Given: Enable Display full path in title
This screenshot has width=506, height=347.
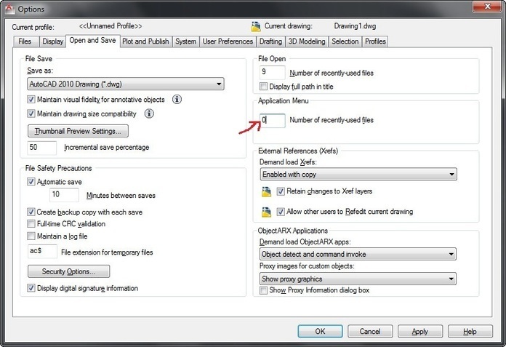Looking at the screenshot, I should point(263,87).
